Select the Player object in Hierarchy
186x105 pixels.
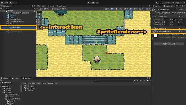12,17
